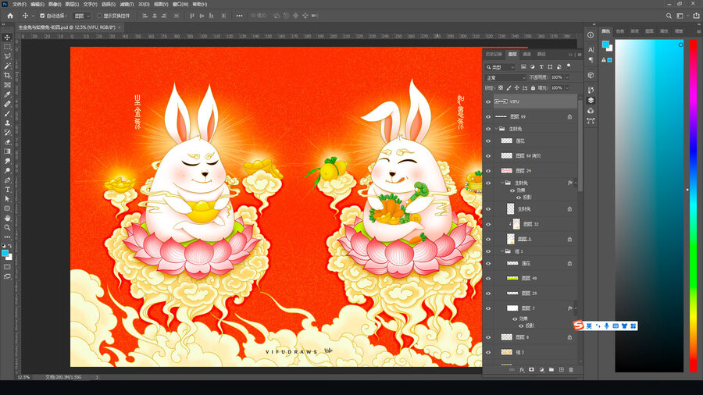
Task: Toggle visibility of 组 1 group
Action: pyautogui.click(x=488, y=251)
